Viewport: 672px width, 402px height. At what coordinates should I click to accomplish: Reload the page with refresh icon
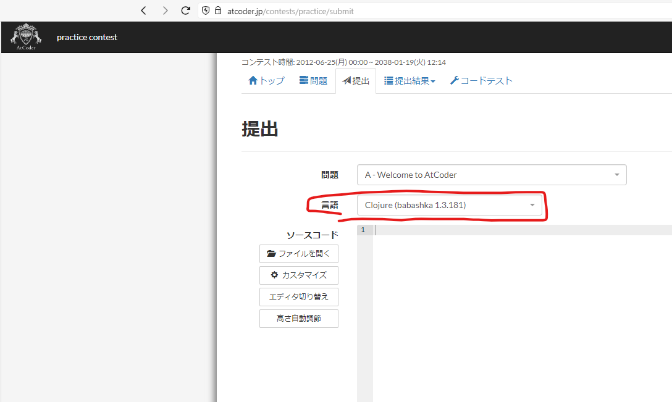pos(185,10)
